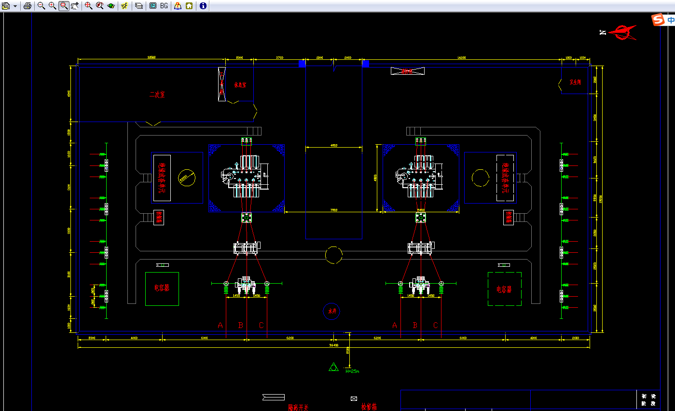Click the Home house icon
675x411 pixels.
(x=189, y=6)
